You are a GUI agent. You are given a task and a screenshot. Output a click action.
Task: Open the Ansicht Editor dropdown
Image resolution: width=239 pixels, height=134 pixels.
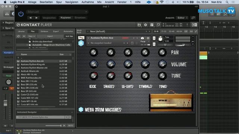pos(182,18)
